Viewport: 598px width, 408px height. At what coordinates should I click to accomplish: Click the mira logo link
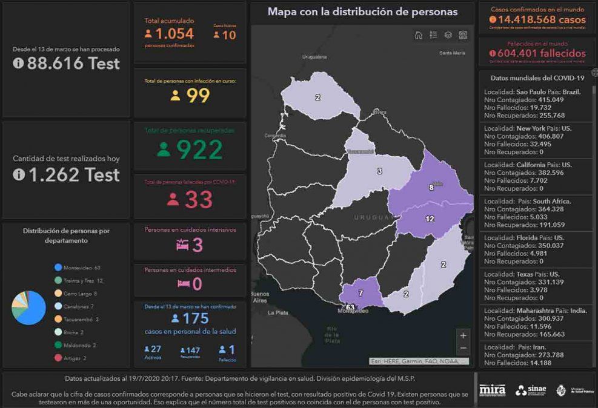[x=492, y=390]
